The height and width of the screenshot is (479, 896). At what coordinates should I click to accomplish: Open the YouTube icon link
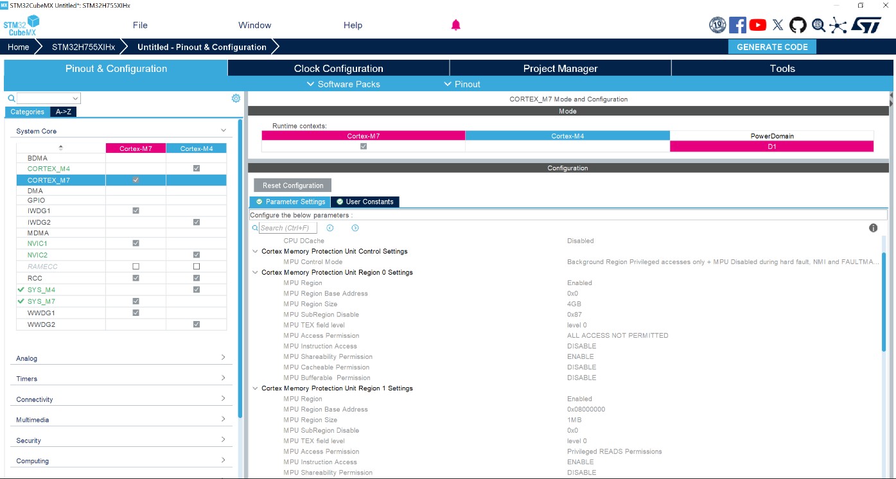[758, 25]
